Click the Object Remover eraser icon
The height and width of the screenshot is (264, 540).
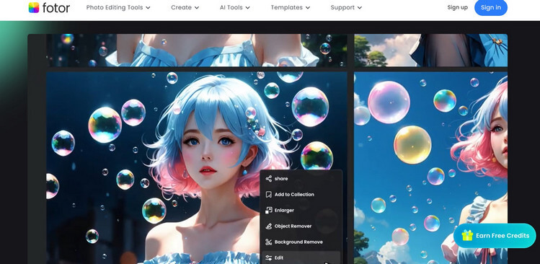pos(269,226)
